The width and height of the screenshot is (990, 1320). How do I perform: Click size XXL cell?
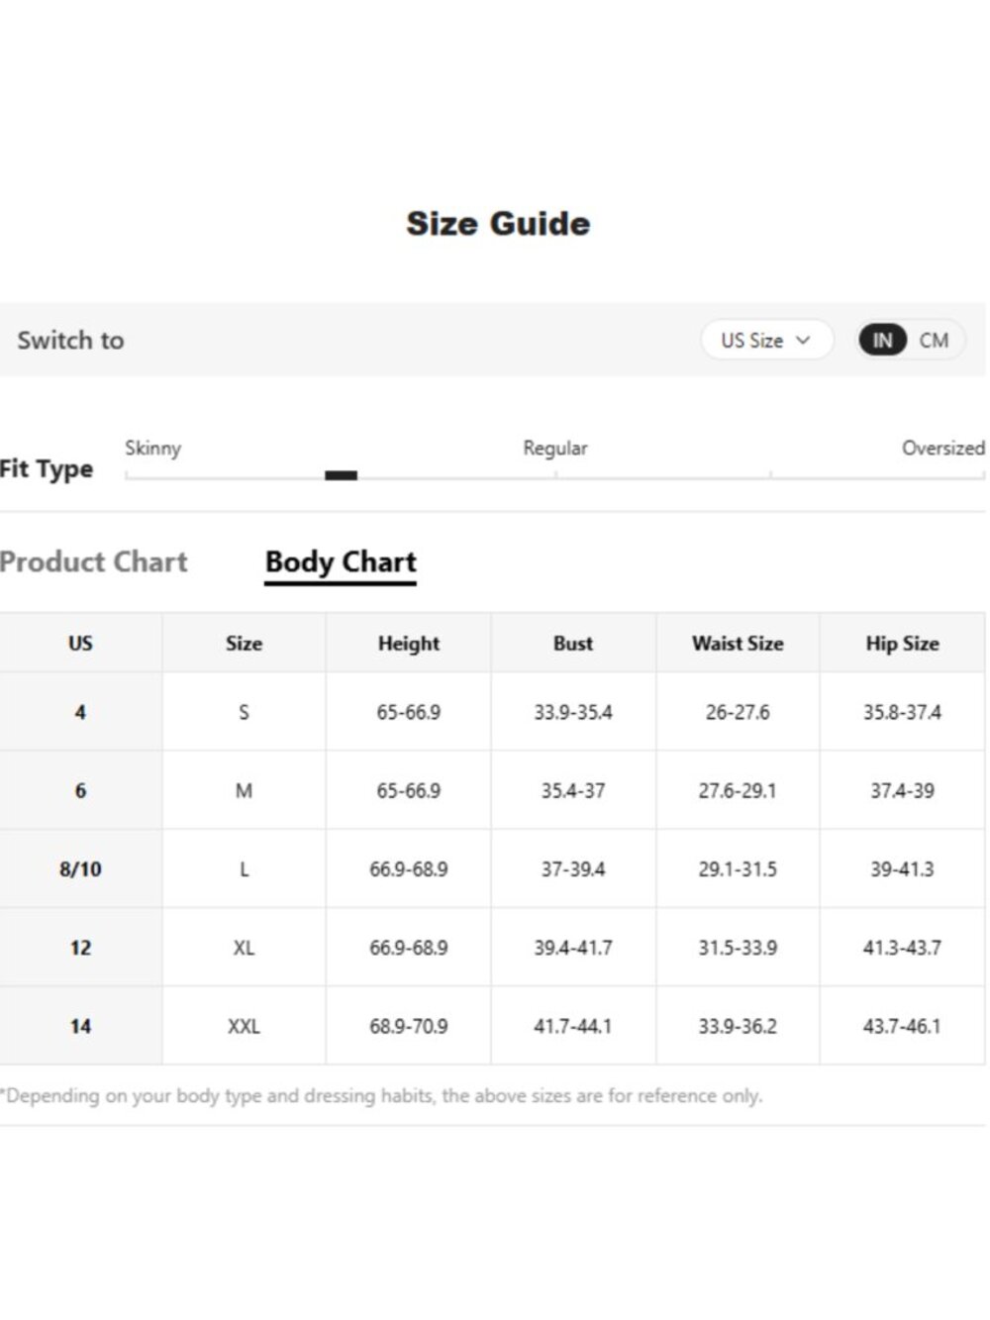[x=244, y=1026]
